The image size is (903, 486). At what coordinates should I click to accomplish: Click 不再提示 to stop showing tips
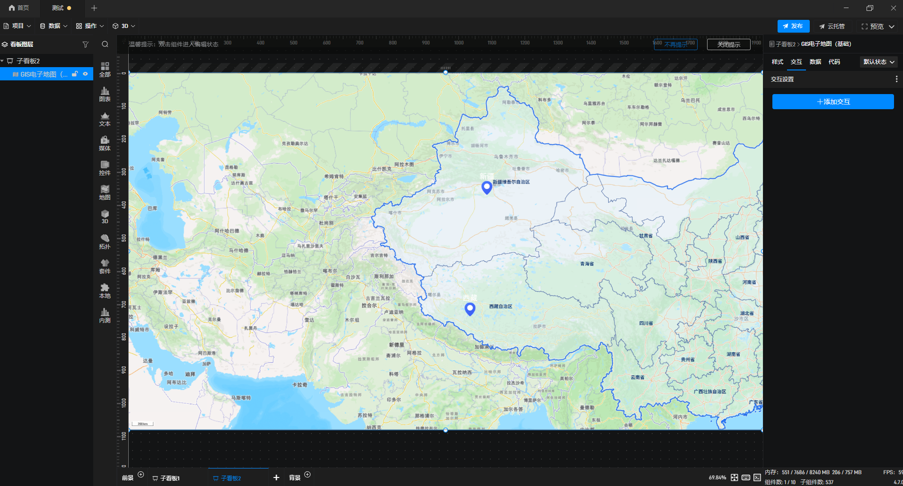pyautogui.click(x=675, y=44)
